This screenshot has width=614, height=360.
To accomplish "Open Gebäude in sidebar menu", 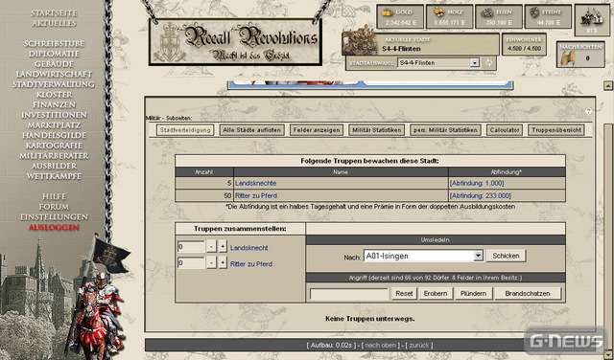I will point(54,64).
